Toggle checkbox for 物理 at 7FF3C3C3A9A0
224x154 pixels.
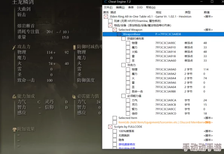click(x=128, y=69)
